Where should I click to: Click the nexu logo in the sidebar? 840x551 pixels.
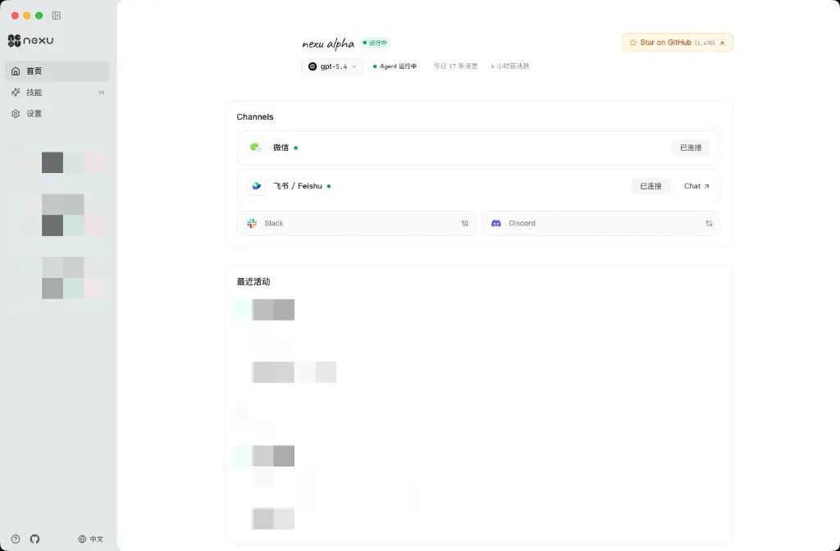14,40
